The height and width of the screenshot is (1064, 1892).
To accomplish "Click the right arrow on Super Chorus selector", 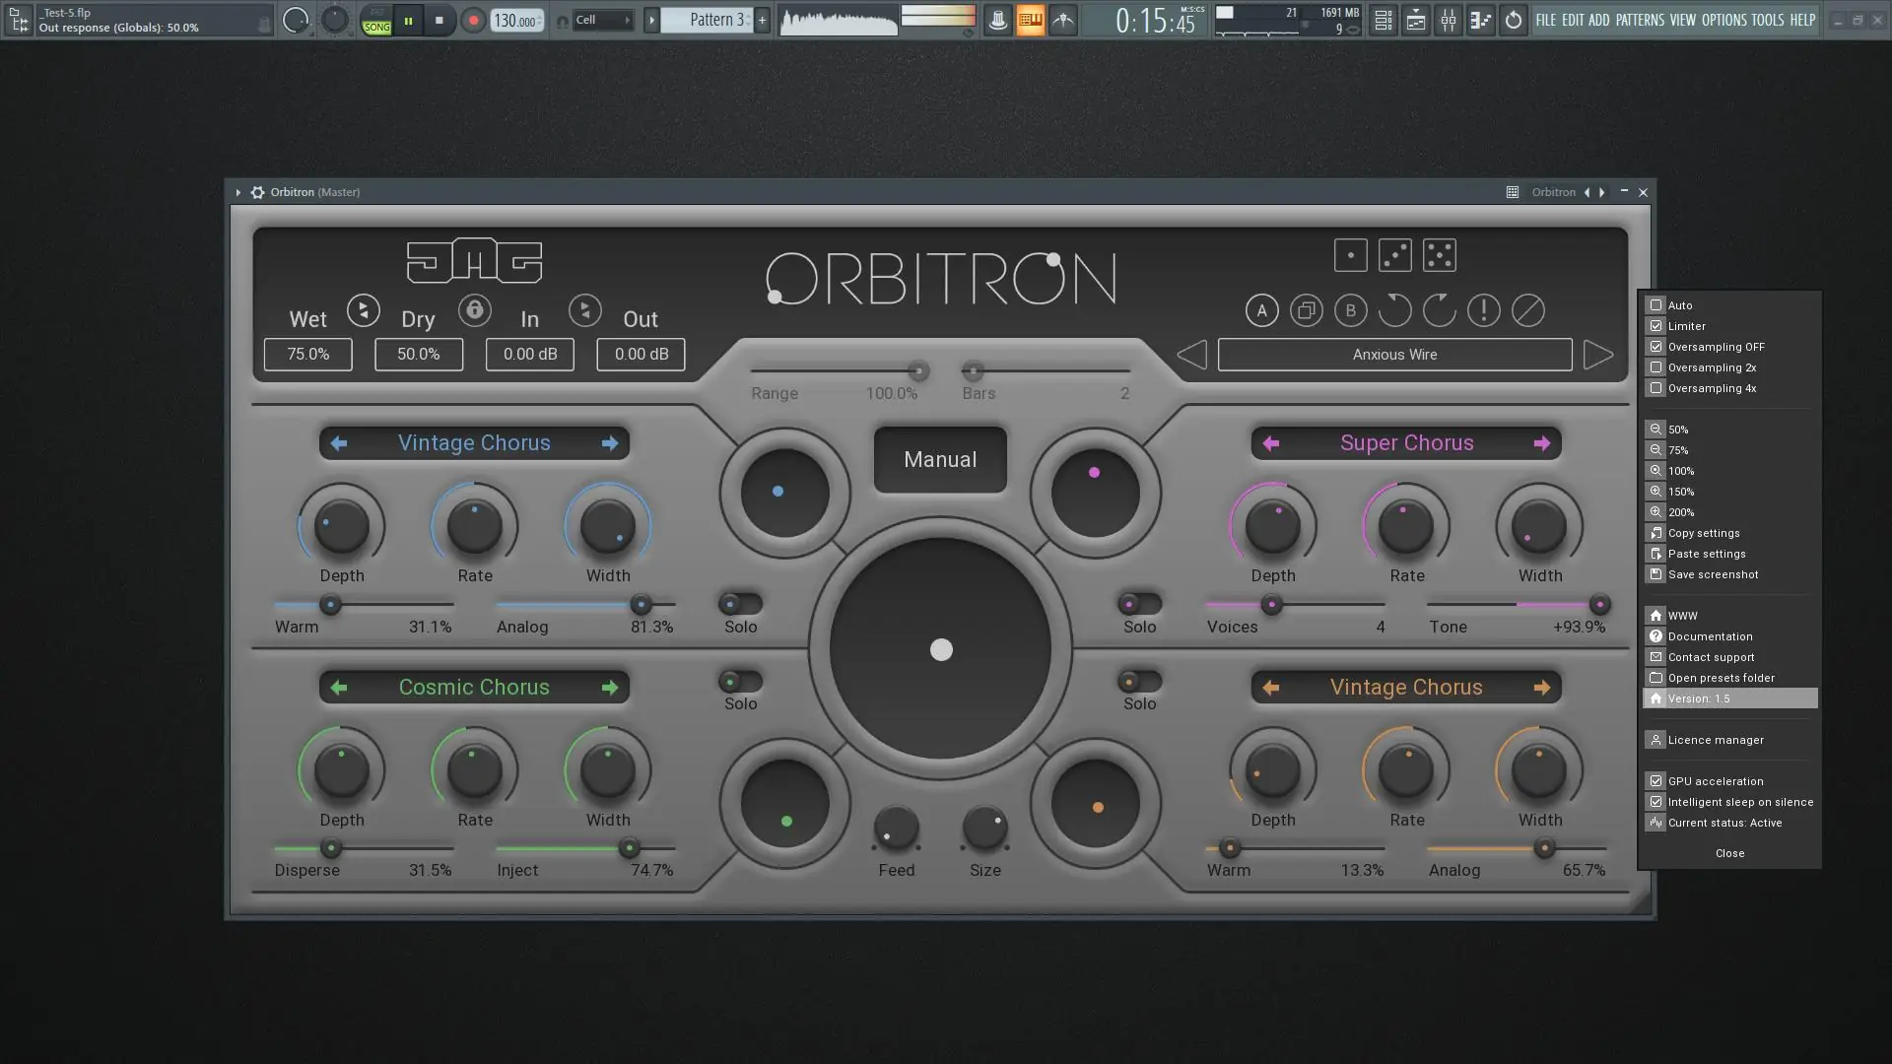I will click(x=1542, y=442).
